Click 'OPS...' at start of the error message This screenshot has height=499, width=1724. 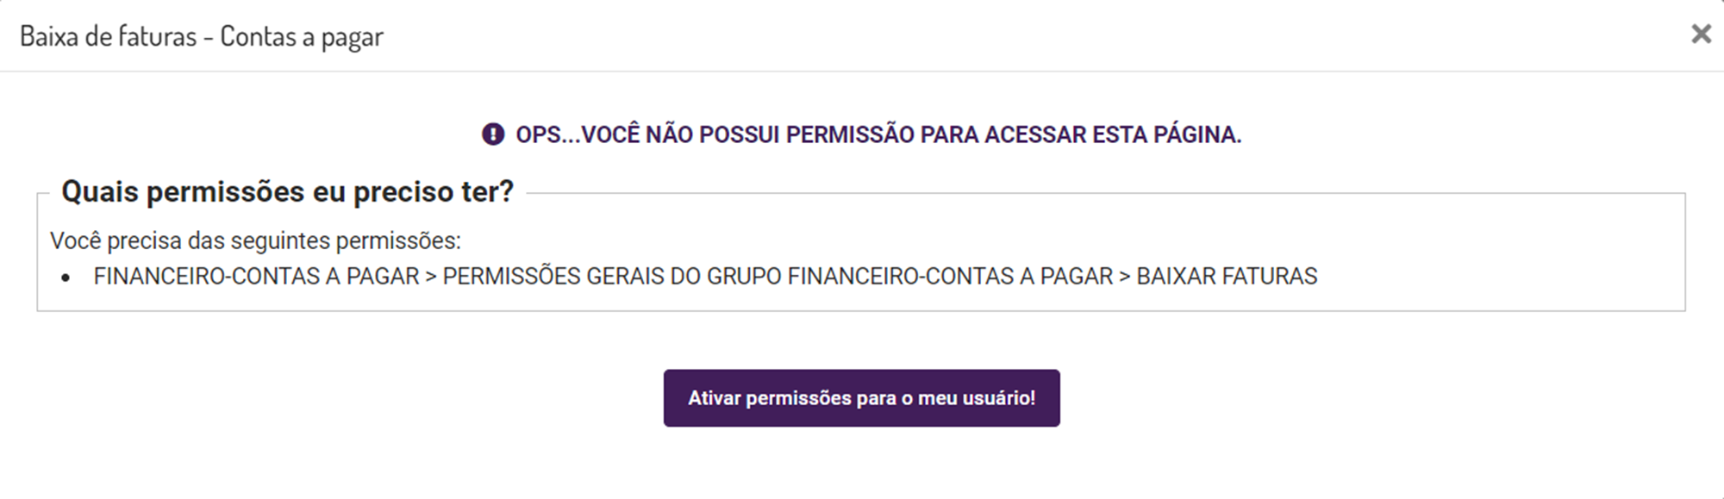[x=547, y=134]
